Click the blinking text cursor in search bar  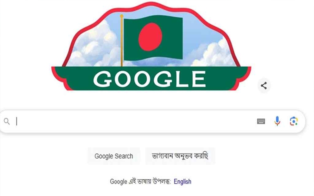[x=17, y=121]
